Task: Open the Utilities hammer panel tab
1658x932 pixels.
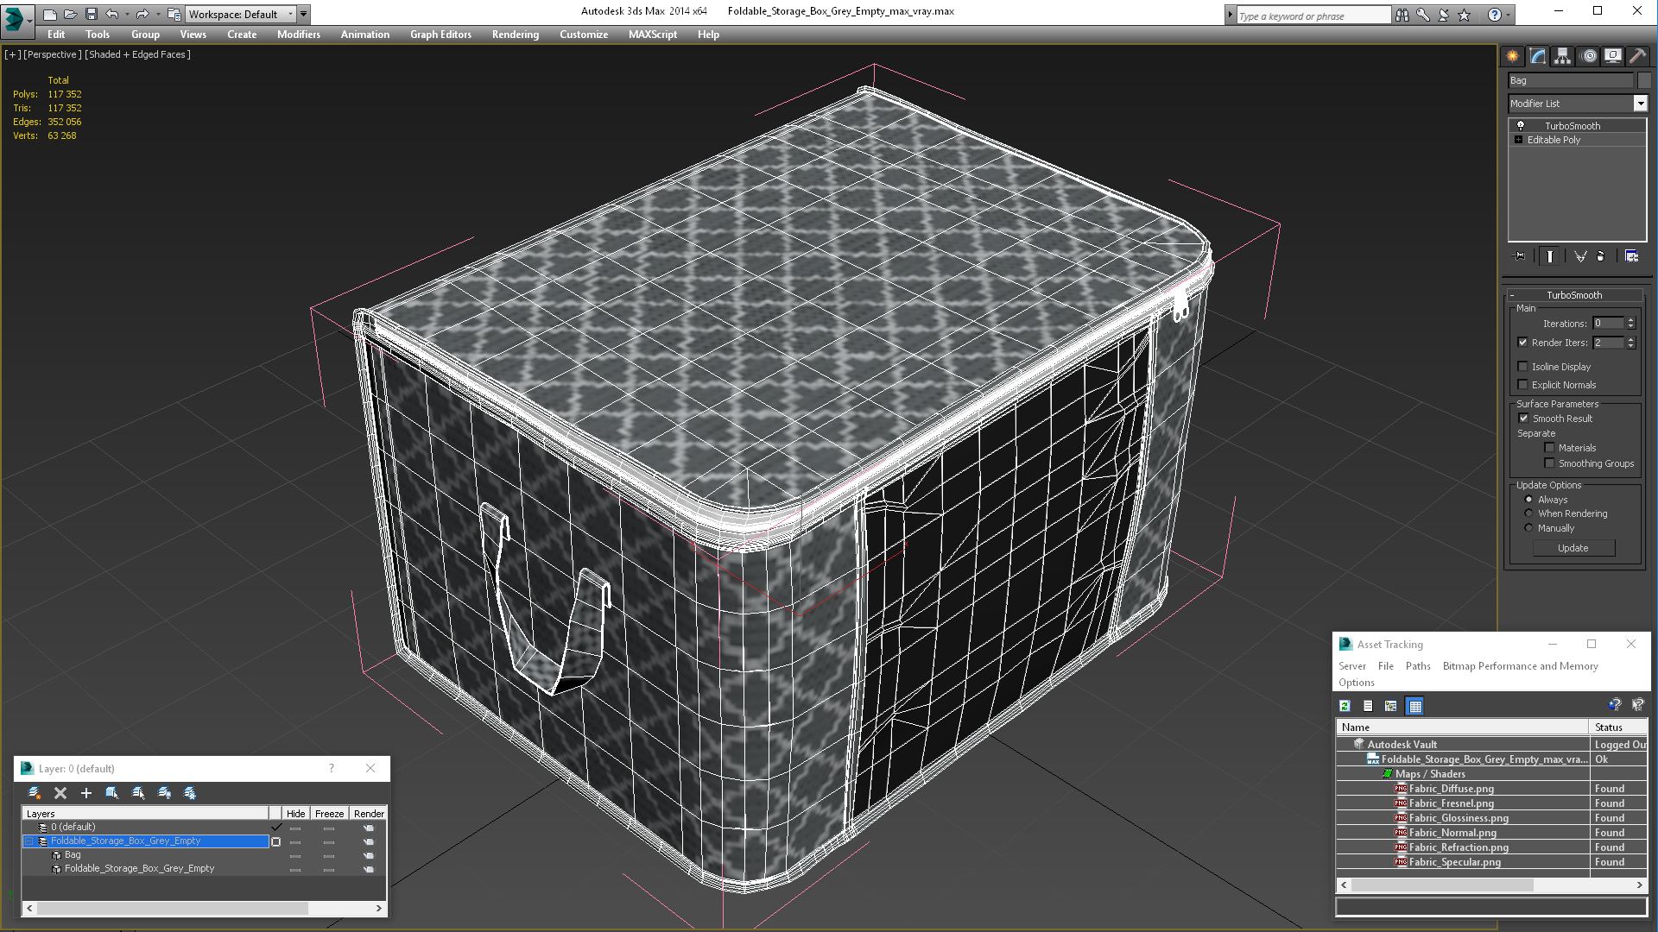Action: click(1637, 56)
